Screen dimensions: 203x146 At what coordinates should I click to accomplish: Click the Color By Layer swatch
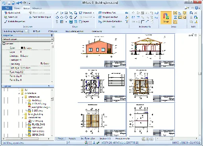(x=22, y=48)
